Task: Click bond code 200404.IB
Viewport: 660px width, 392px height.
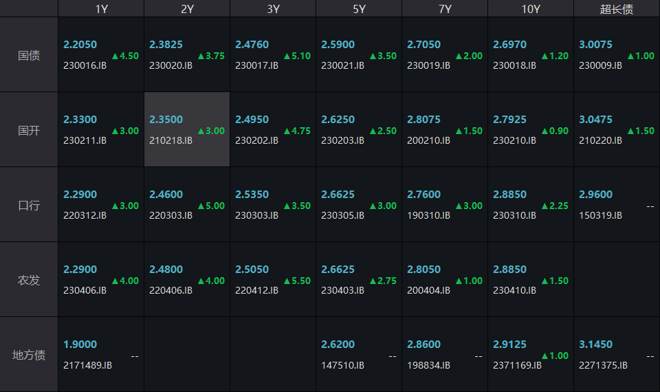Action: point(428,290)
